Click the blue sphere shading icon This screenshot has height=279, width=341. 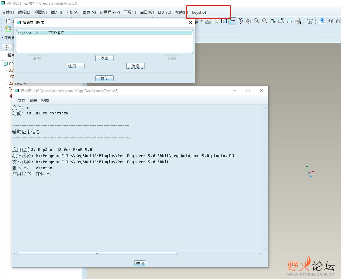(322, 21)
